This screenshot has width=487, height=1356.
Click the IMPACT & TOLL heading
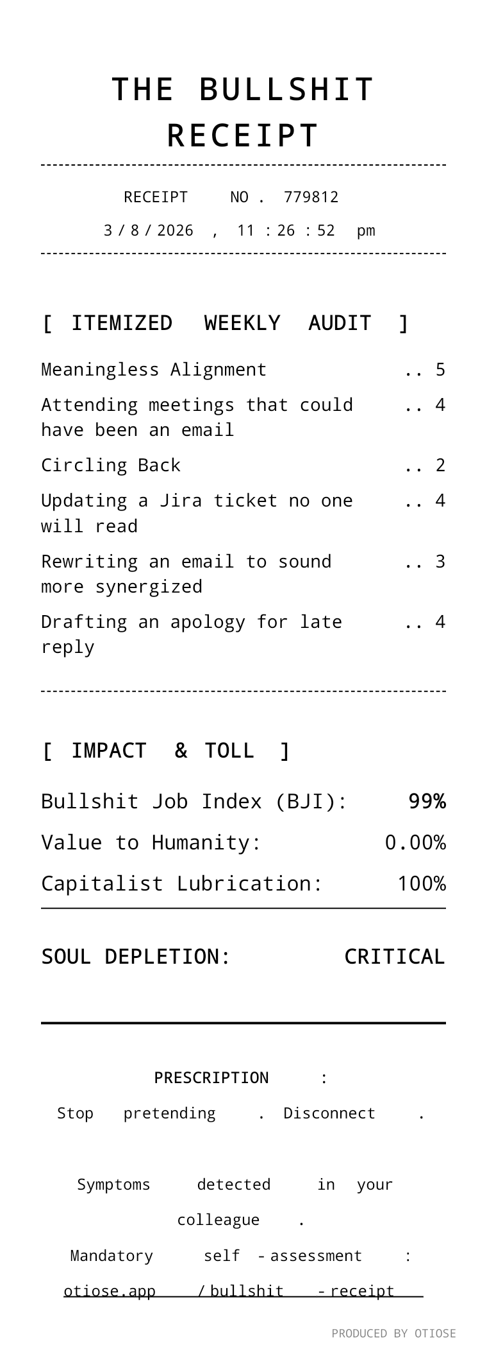[166, 750]
